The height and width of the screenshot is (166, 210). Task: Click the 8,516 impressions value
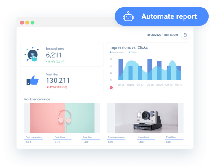point(29,142)
